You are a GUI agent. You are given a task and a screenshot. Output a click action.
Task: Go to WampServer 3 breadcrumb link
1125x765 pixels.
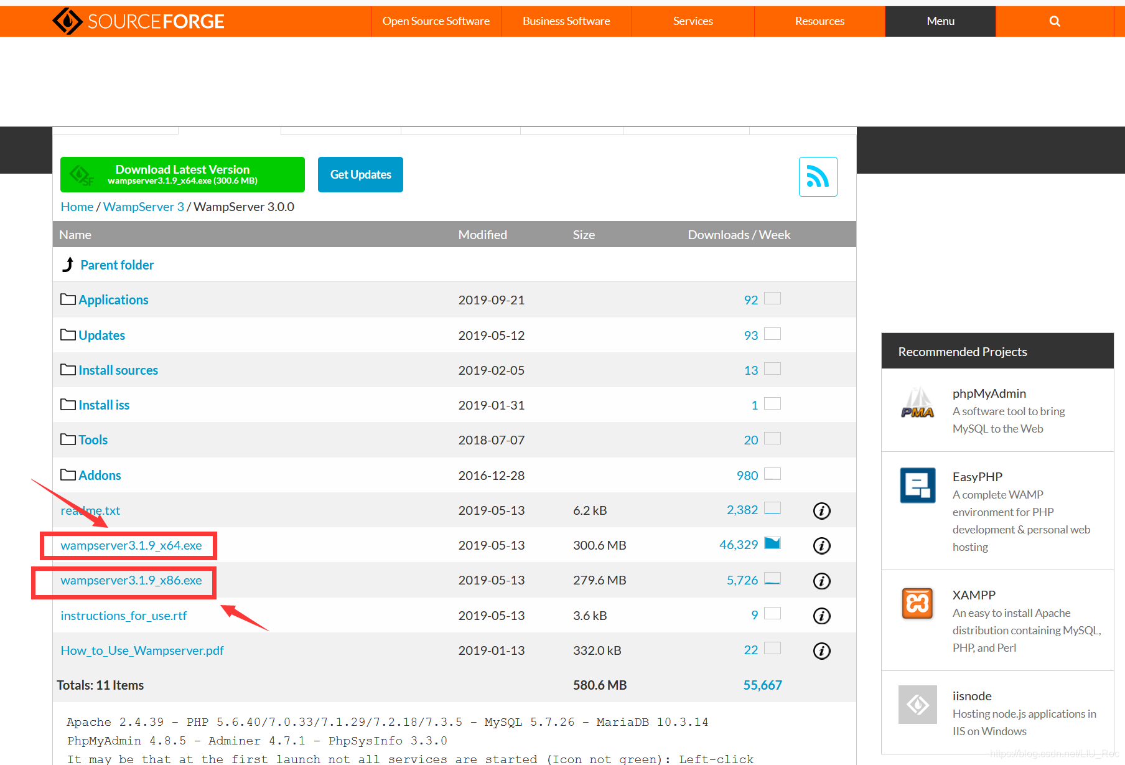pos(143,207)
